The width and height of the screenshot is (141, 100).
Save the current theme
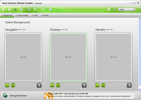coord(15,9)
